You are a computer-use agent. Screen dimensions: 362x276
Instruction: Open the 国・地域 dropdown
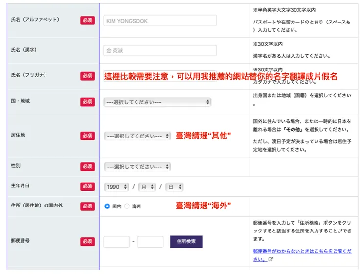point(158,102)
